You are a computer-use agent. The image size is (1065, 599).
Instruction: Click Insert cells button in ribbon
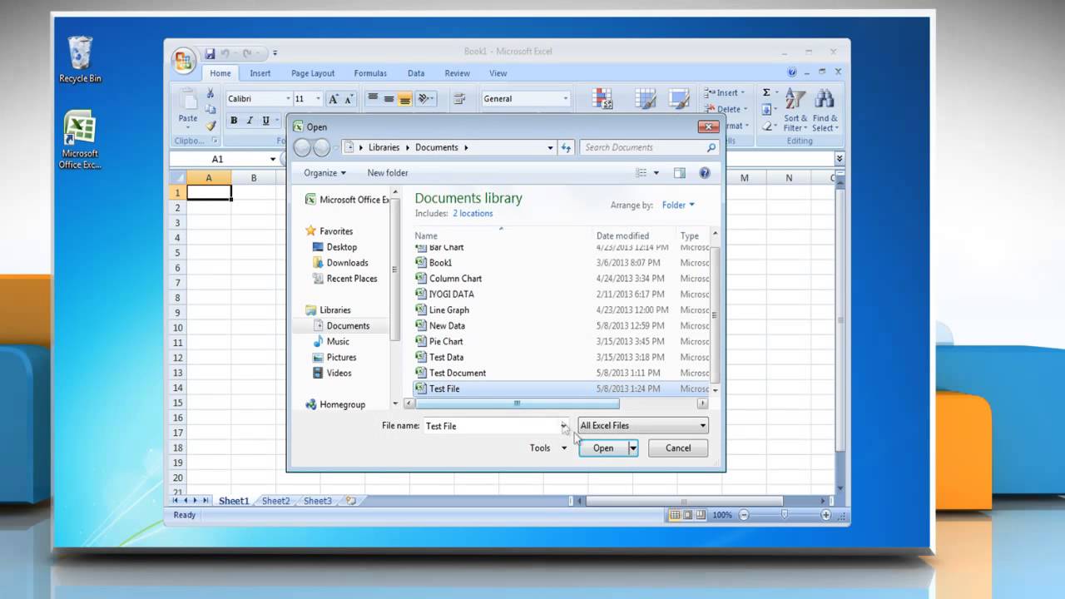click(x=725, y=93)
